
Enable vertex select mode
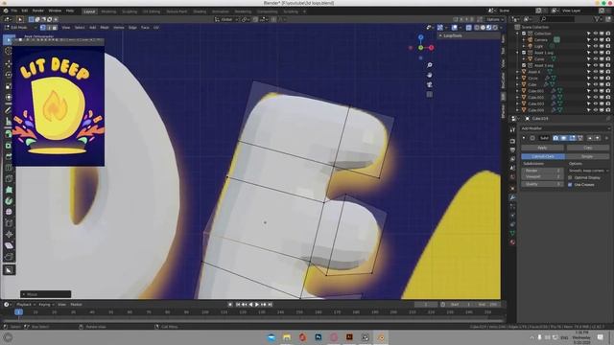[42, 28]
